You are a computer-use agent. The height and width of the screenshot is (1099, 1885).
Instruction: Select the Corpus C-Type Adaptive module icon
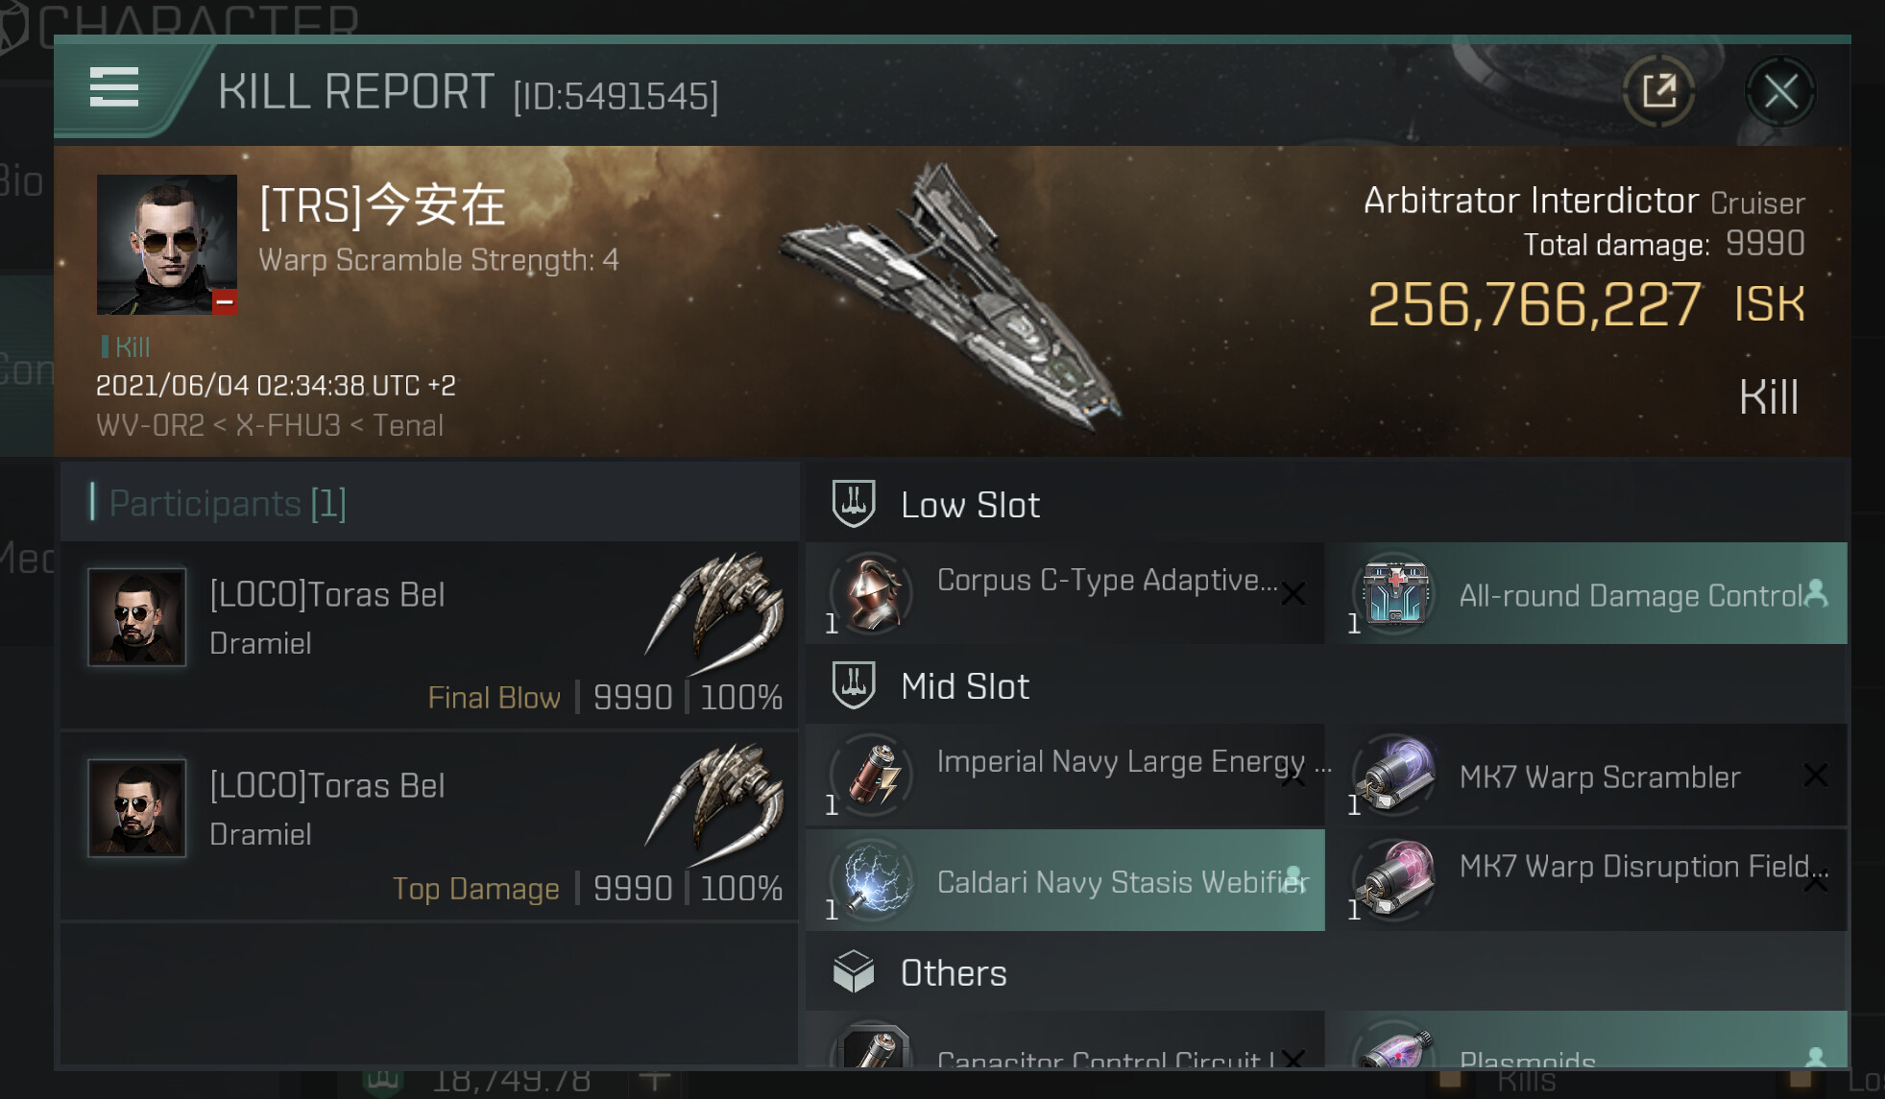click(x=874, y=593)
